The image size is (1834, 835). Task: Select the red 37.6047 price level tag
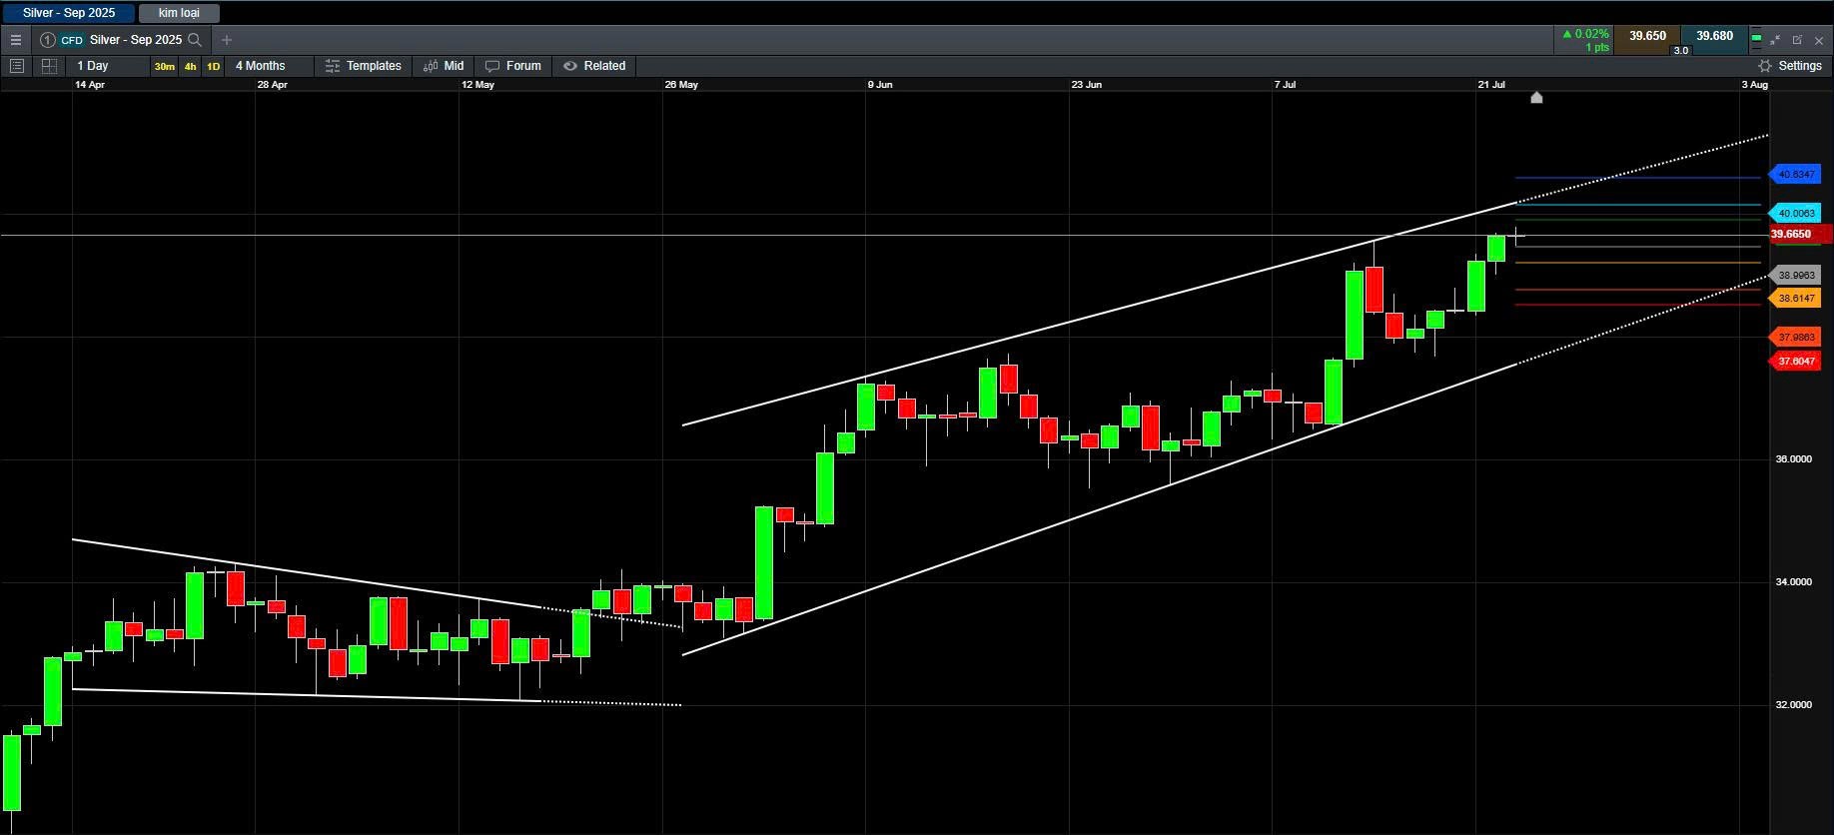point(1795,361)
